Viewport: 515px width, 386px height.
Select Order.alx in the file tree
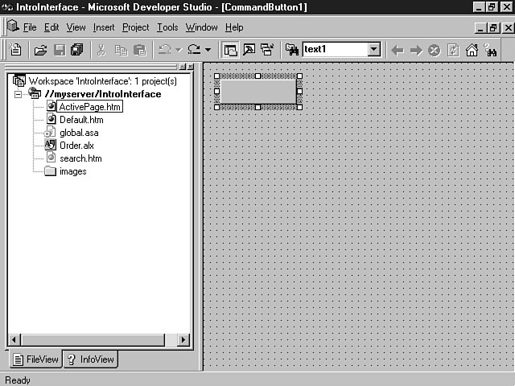coord(77,146)
